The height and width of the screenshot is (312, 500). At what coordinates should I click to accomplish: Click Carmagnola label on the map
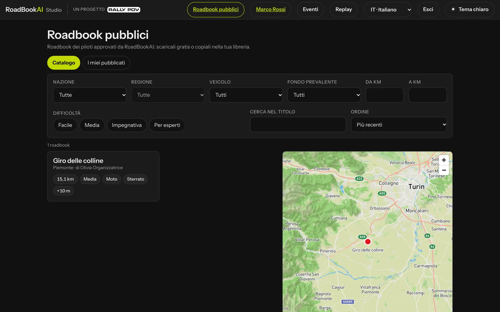[426, 266]
